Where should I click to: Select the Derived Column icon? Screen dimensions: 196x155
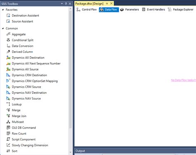[8, 52]
